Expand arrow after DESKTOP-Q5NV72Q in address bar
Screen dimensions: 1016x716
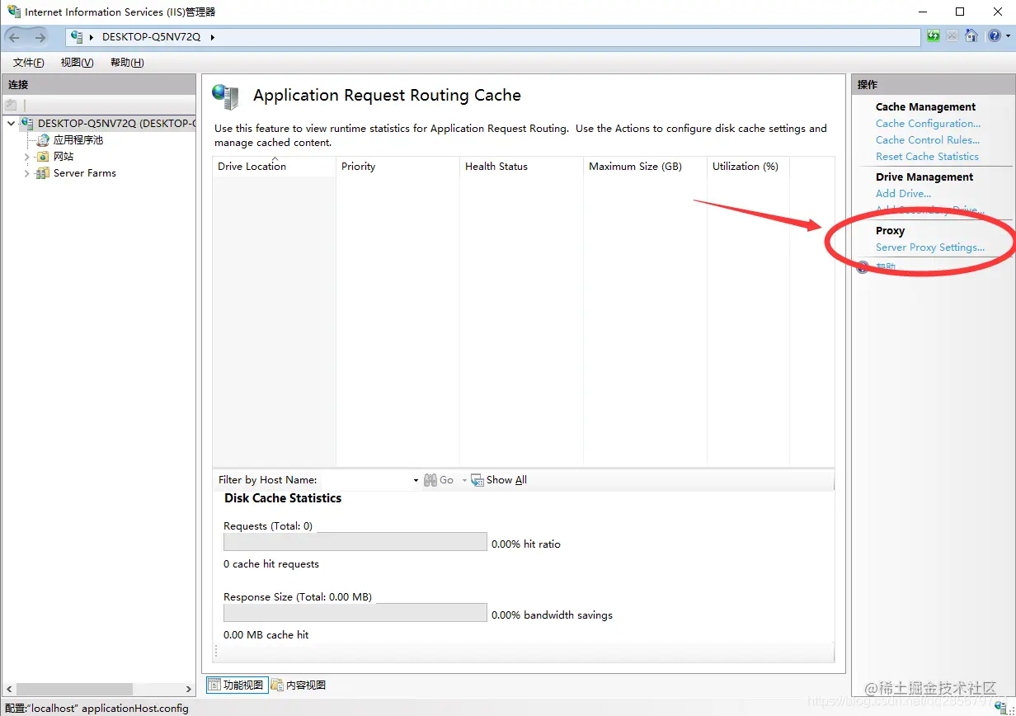coord(212,37)
